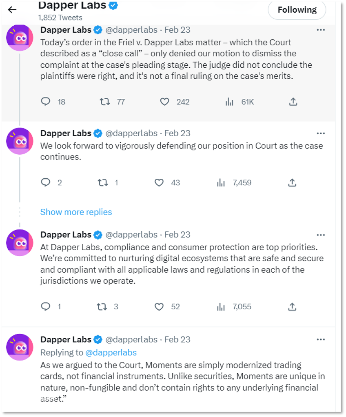Retweet the compliance tweet with 3 retweets
Viewport: 346px width, 417px height.
(102, 307)
